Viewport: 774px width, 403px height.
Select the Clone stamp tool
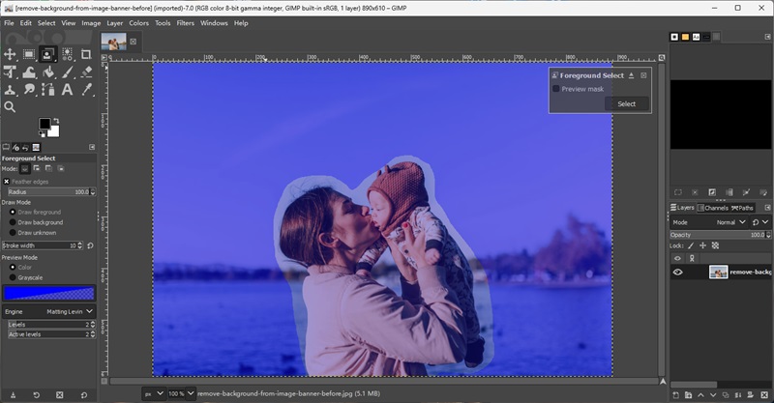coord(10,90)
